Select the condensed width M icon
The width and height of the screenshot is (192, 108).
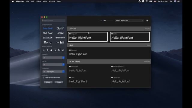(x=55, y=50)
